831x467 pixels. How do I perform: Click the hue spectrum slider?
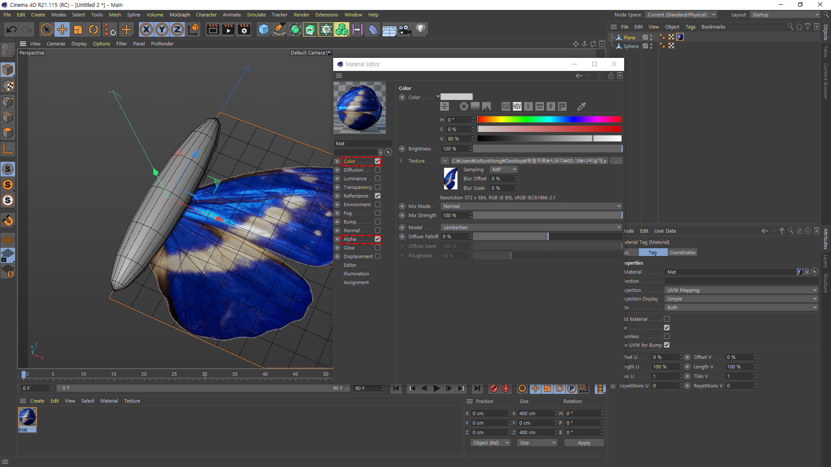tap(550, 120)
